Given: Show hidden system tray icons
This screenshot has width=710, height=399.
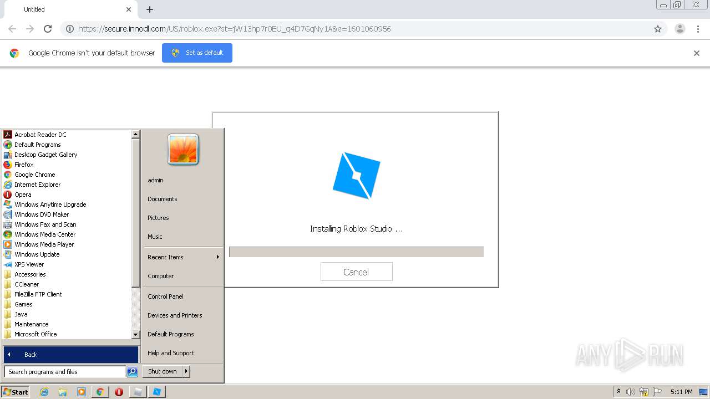Looking at the screenshot, I should click(x=619, y=392).
